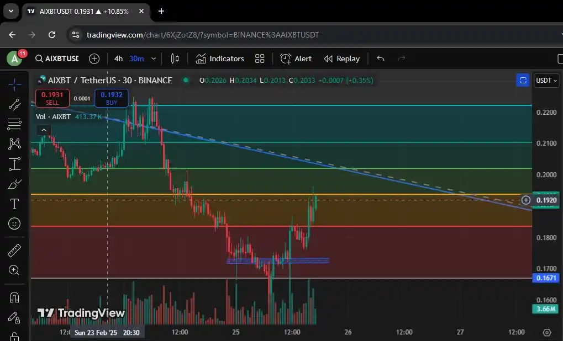This screenshot has height=341, width=563.
Task: Open the indicator templates grid
Action: 260,58
